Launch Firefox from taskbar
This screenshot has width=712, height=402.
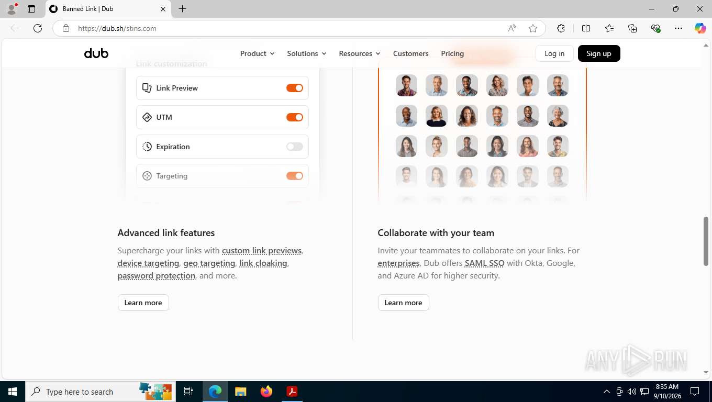[266, 392]
